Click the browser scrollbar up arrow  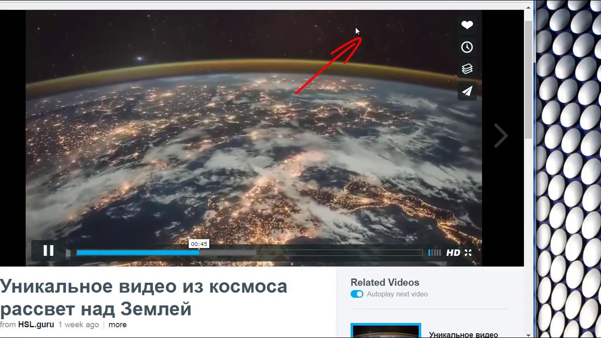[528, 7]
